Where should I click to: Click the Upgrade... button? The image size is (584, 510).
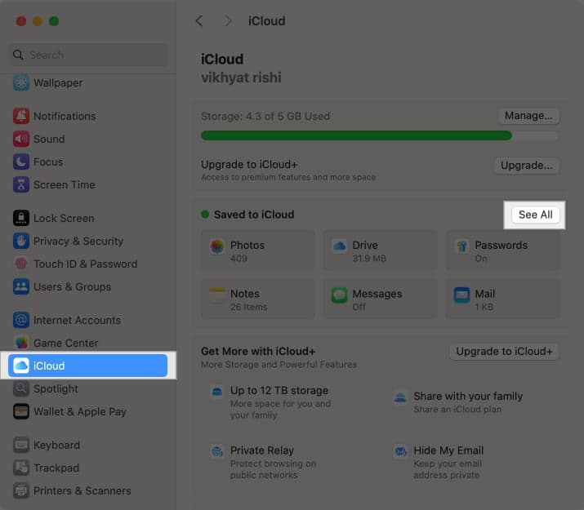coord(526,165)
